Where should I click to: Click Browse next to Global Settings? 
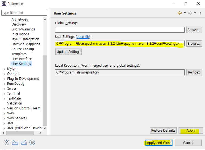click(194, 30)
